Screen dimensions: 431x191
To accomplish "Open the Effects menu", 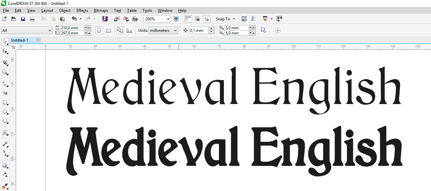I will 82,11.
